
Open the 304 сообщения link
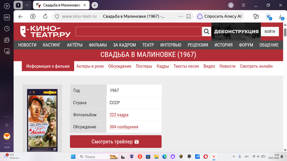coord(124,127)
